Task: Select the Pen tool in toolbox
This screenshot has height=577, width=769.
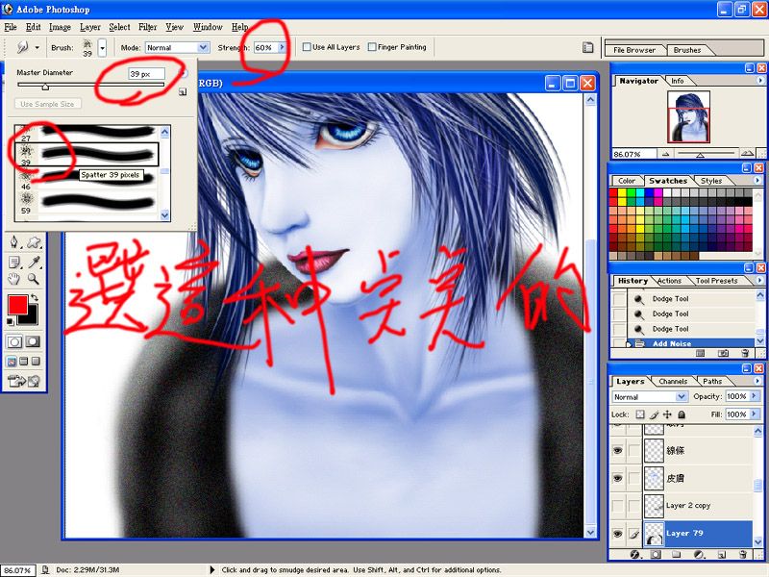Action: [14, 242]
